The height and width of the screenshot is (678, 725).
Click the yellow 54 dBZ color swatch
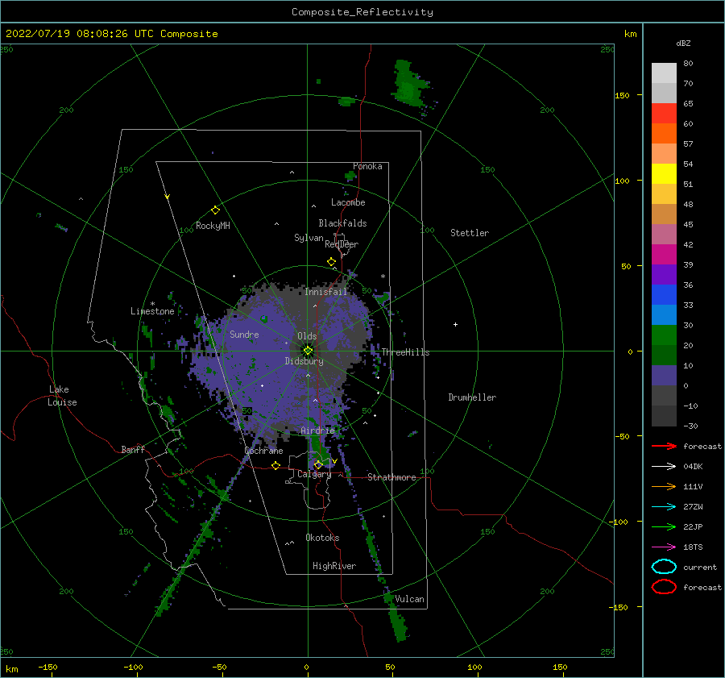664,174
